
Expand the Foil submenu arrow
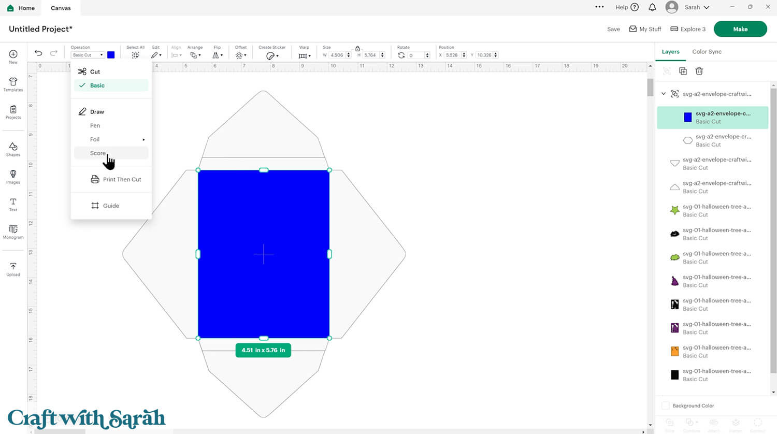[143, 139]
